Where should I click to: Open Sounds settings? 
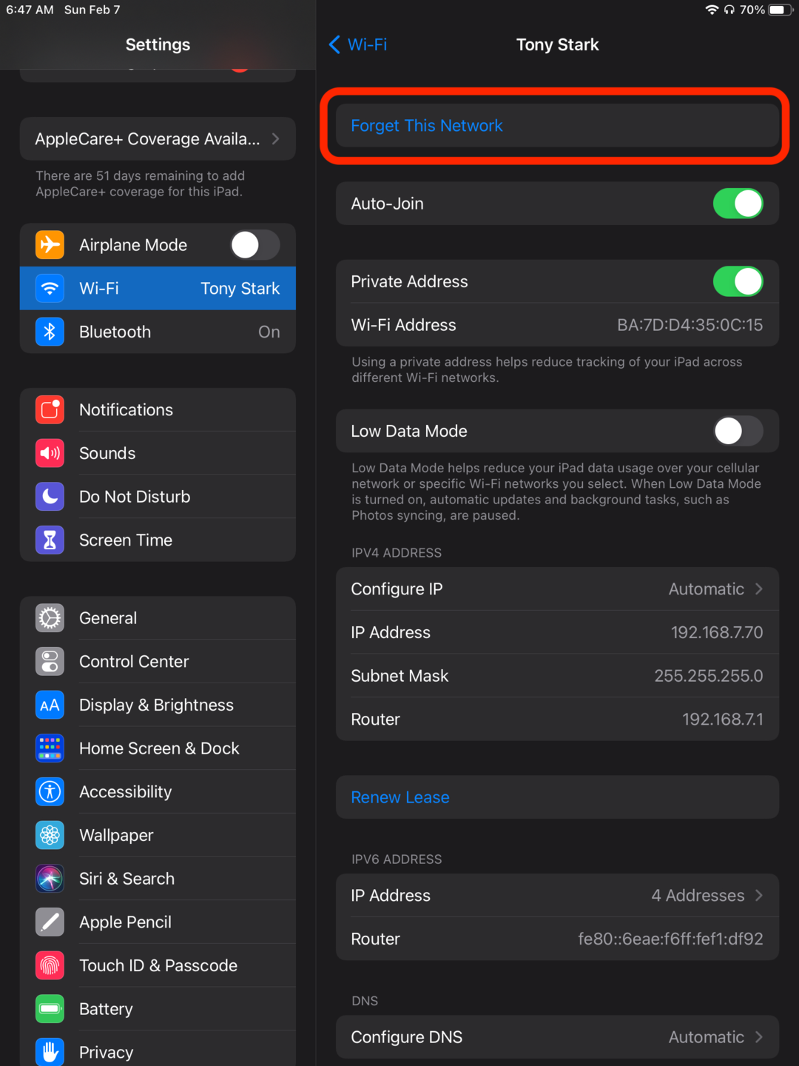pos(158,453)
